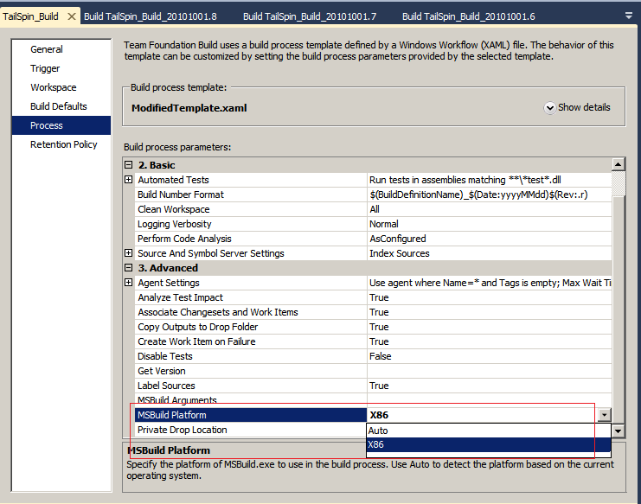Choose X86 in the platform dropdown list
This screenshot has width=641, height=504.
pos(489,444)
